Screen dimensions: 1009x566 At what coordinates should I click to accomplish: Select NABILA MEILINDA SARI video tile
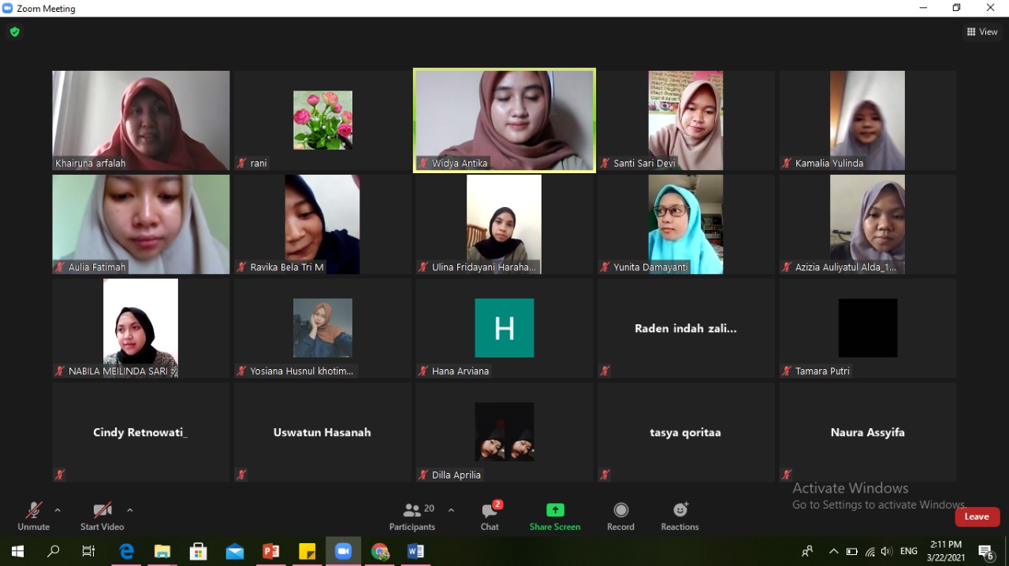[141, 328]
